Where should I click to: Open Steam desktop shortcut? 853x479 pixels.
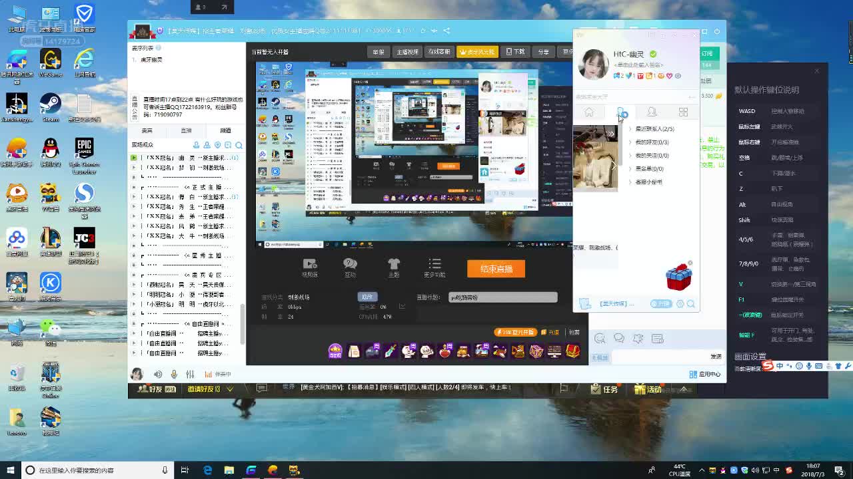pos(51,107)
